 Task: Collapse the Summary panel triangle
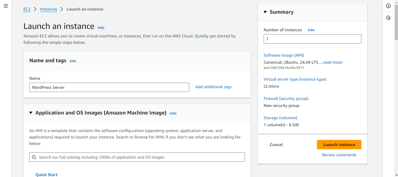click(x=265, y=12)
